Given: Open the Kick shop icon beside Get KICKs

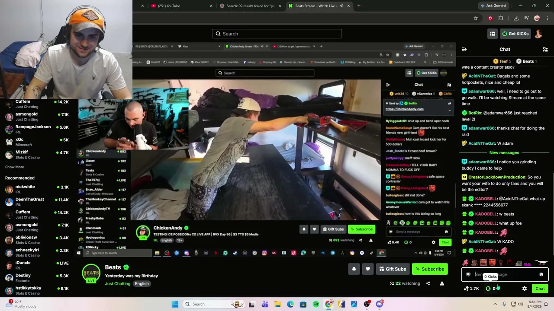Looking at the screenshot, I should click(x=493, y=34).
